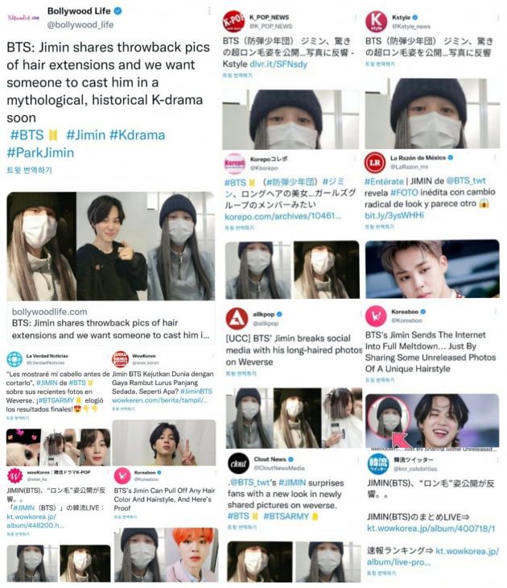Viewport: 507px width, 588px height.
Task: Click the #Kdrama hashtag
Action: [x=137, y=135]
